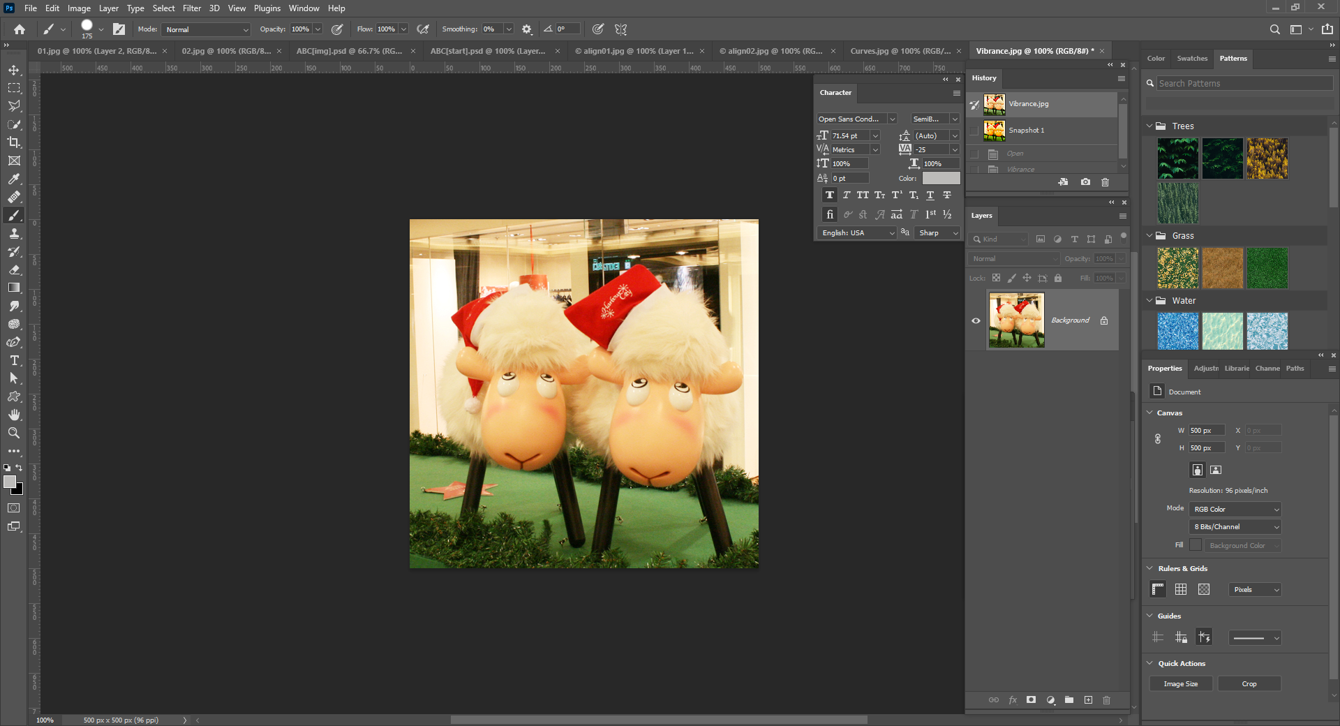Toggle All Caps in Character panel
The height and width of the screenshot is (726, 1340).
coord(863,195)
